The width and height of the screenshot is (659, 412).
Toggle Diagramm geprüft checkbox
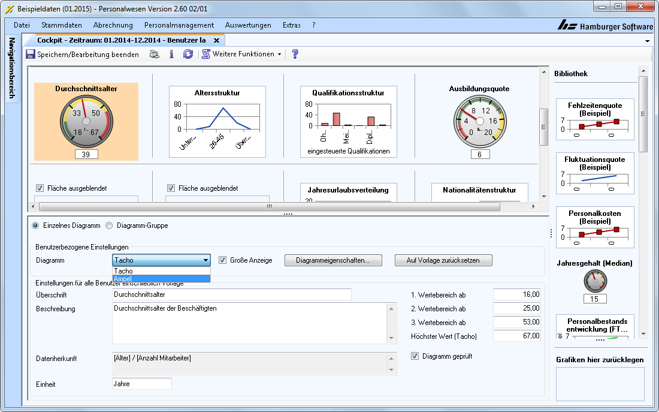click(x=415, y=356)
